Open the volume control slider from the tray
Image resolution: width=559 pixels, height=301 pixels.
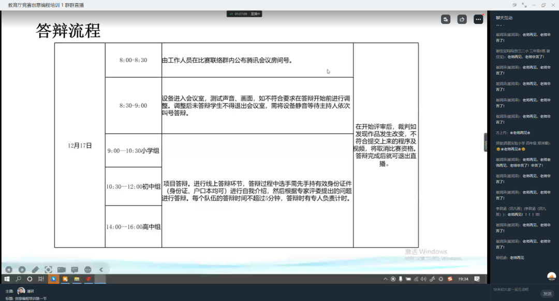423,278
